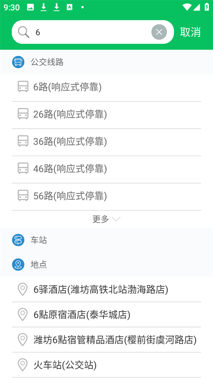Screen dimensions: 213x379
Task: Tap the pin icon next to 火车站(公交站)
Action: pos(22,365)
